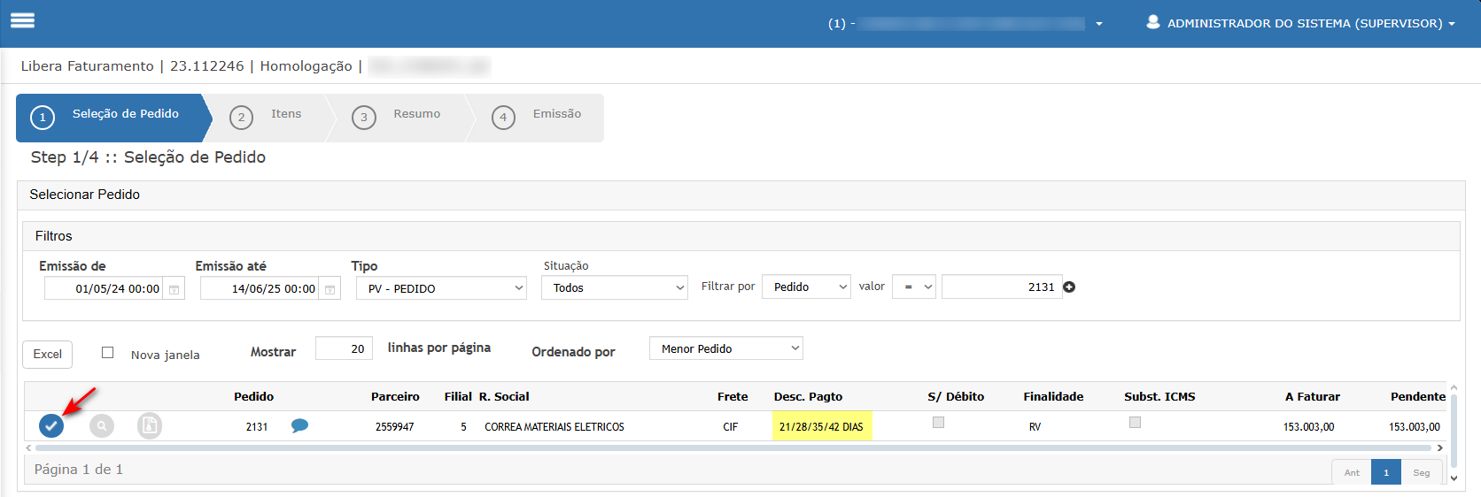The image size is (1481, 497).
Task: Click the Filial column header
Action: point(458,396)
